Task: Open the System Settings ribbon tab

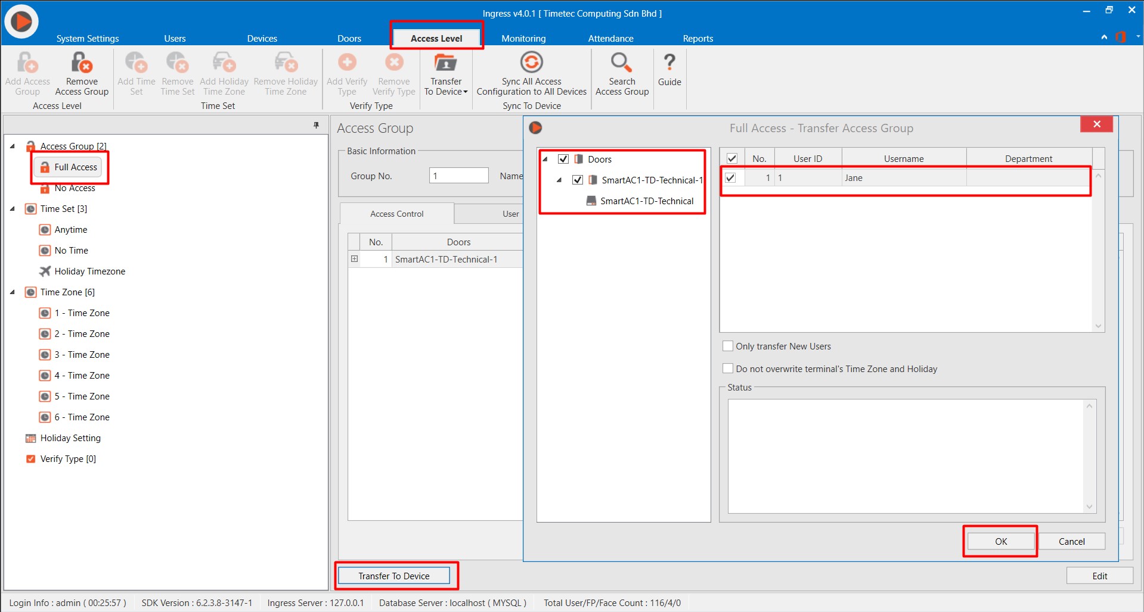Action: coord(88,38)
